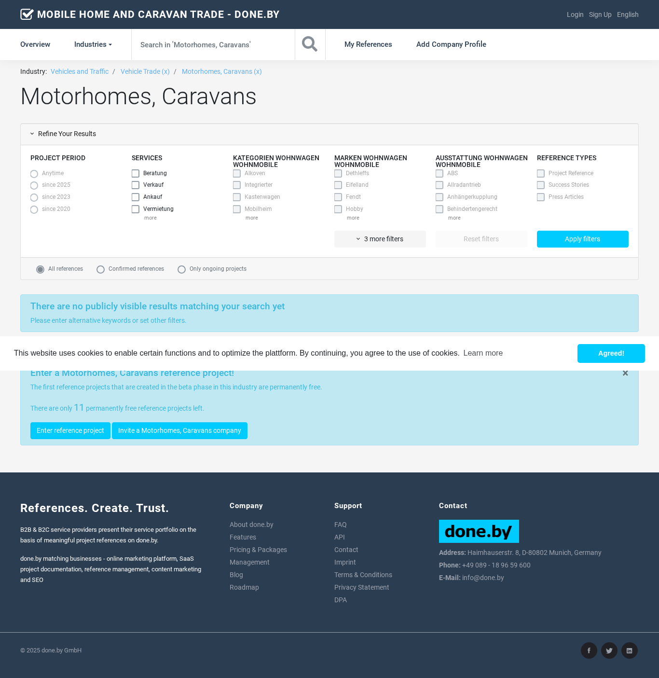
Task: Click the Login link
Action: click(x=575, y=14)
